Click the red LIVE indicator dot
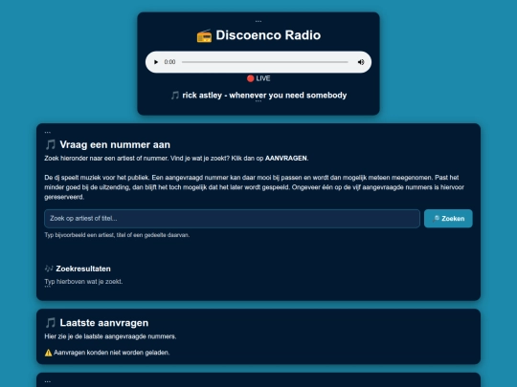Screen dimensions: 517x387 pos(250,78)
